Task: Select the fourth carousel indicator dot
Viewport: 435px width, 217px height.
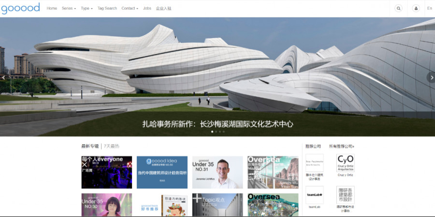Action: (x=224, y=132)
